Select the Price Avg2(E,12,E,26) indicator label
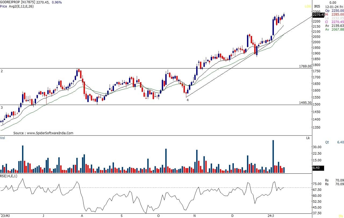 pos(17,6)
